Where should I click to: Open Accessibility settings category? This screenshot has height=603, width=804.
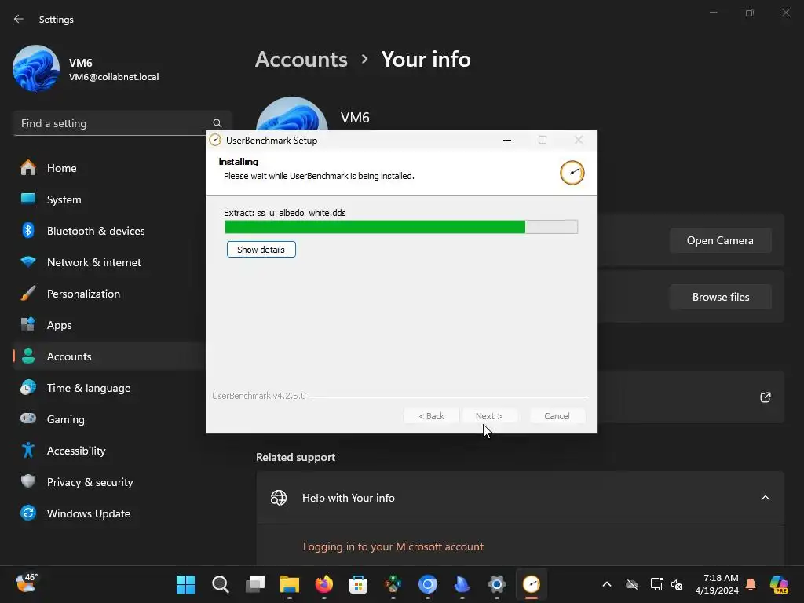point(108,451)
